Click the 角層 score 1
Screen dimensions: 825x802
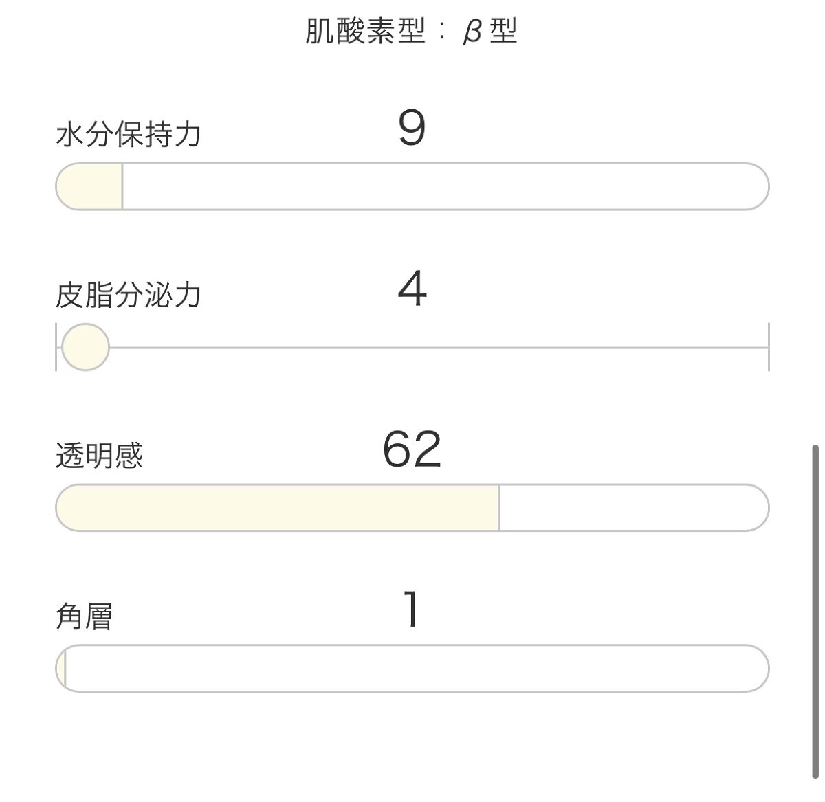click(412, 610)
